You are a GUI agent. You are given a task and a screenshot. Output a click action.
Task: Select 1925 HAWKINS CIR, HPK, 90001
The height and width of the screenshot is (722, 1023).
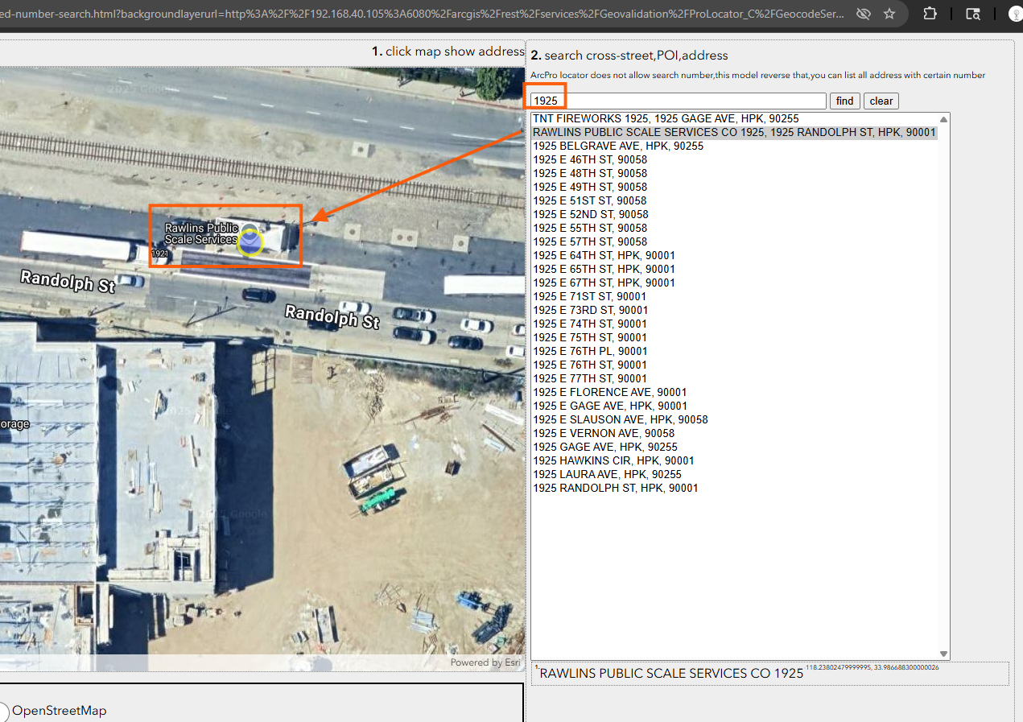click(613, 460)
